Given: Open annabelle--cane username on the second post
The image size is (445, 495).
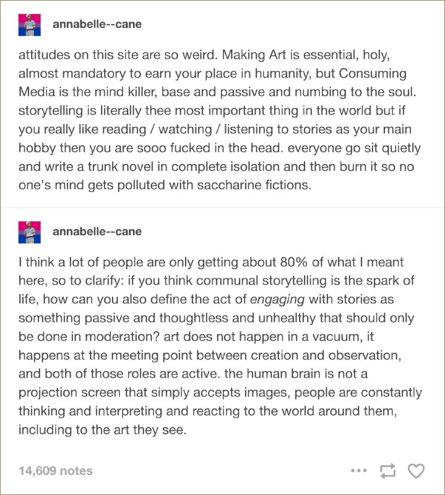Looking at the screenshot, I should 97,231.
